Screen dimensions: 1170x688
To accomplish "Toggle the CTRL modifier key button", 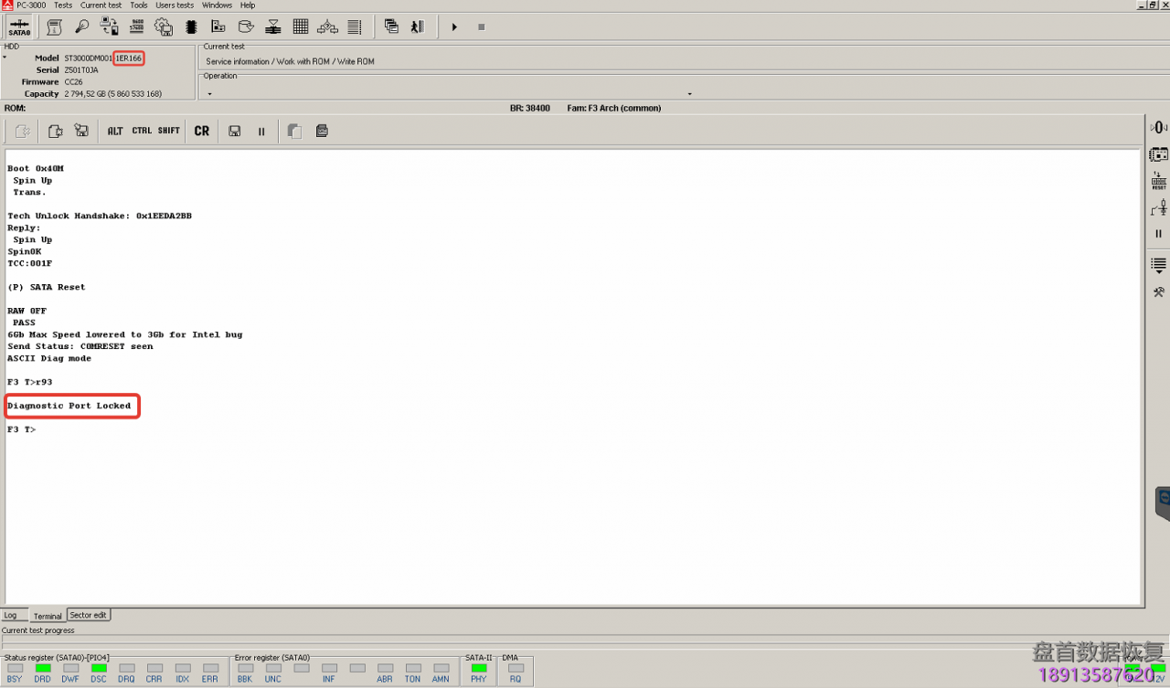I will point(142,132).
